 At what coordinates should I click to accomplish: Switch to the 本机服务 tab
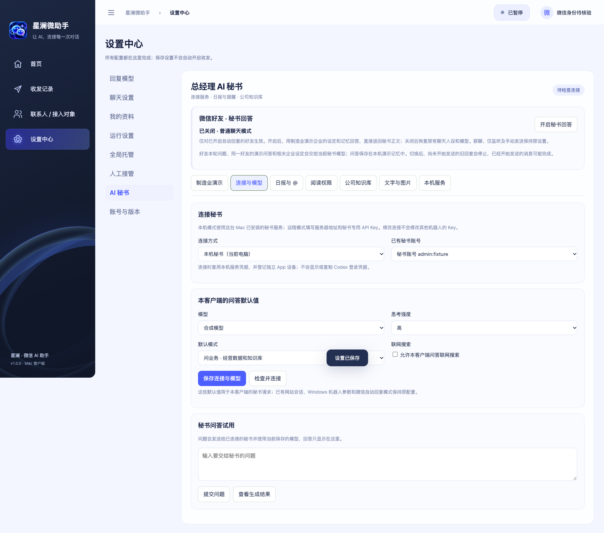pyautogui.click(x=435, y=183)
